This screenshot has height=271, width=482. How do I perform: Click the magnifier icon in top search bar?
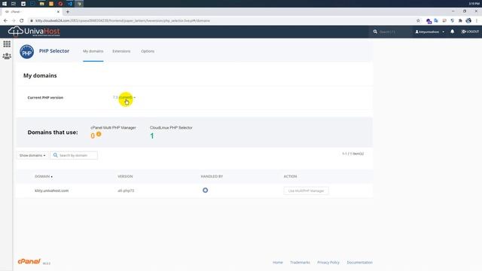click(375, 32)
